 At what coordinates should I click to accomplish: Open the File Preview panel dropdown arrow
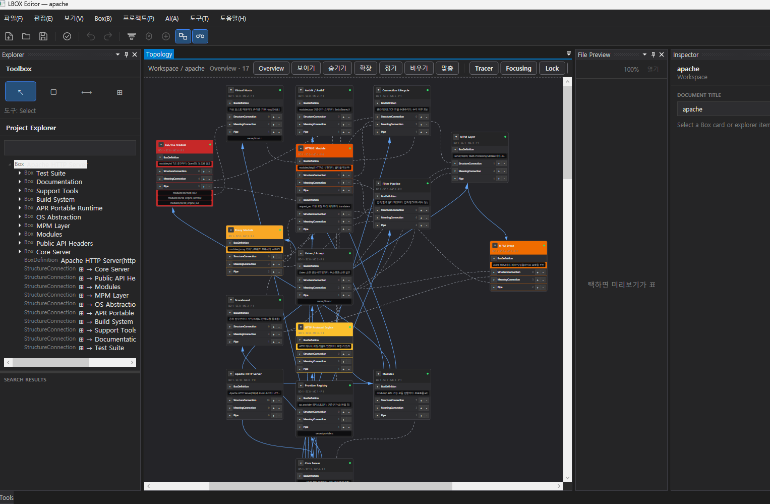[x=644, y=54]
